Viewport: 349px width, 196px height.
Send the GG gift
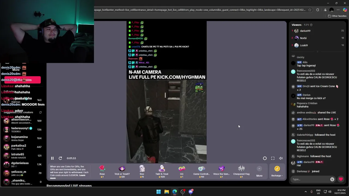pyautogui.click(x=182, y=171)
